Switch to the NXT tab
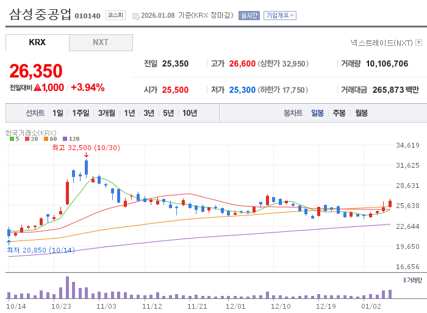The image size is (427, 313). [101, 43]
